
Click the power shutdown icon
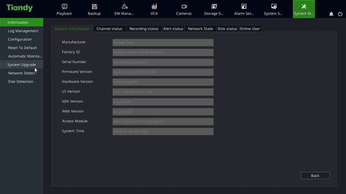(x=340, y=14)
